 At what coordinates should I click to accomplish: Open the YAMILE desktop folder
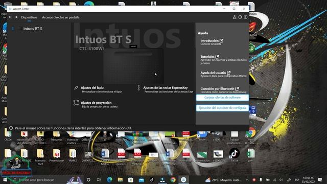73,155
